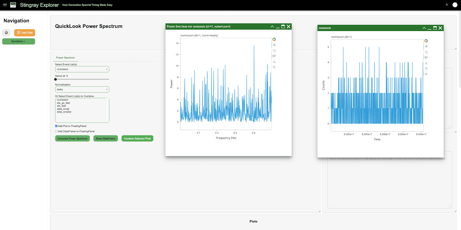Switch to the Power Spectrum tab
This screenshot has width=461, height=230.
click(x=65, y=58)
